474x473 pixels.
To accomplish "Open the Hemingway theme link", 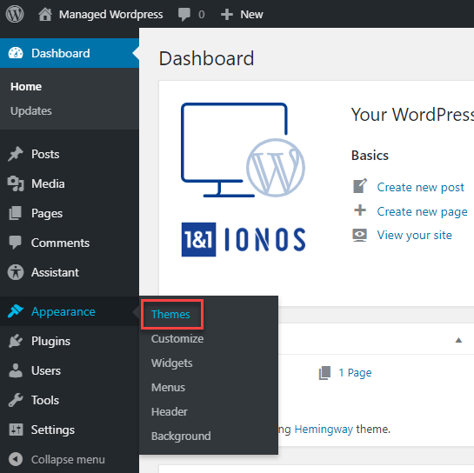I will pos(324,430).
